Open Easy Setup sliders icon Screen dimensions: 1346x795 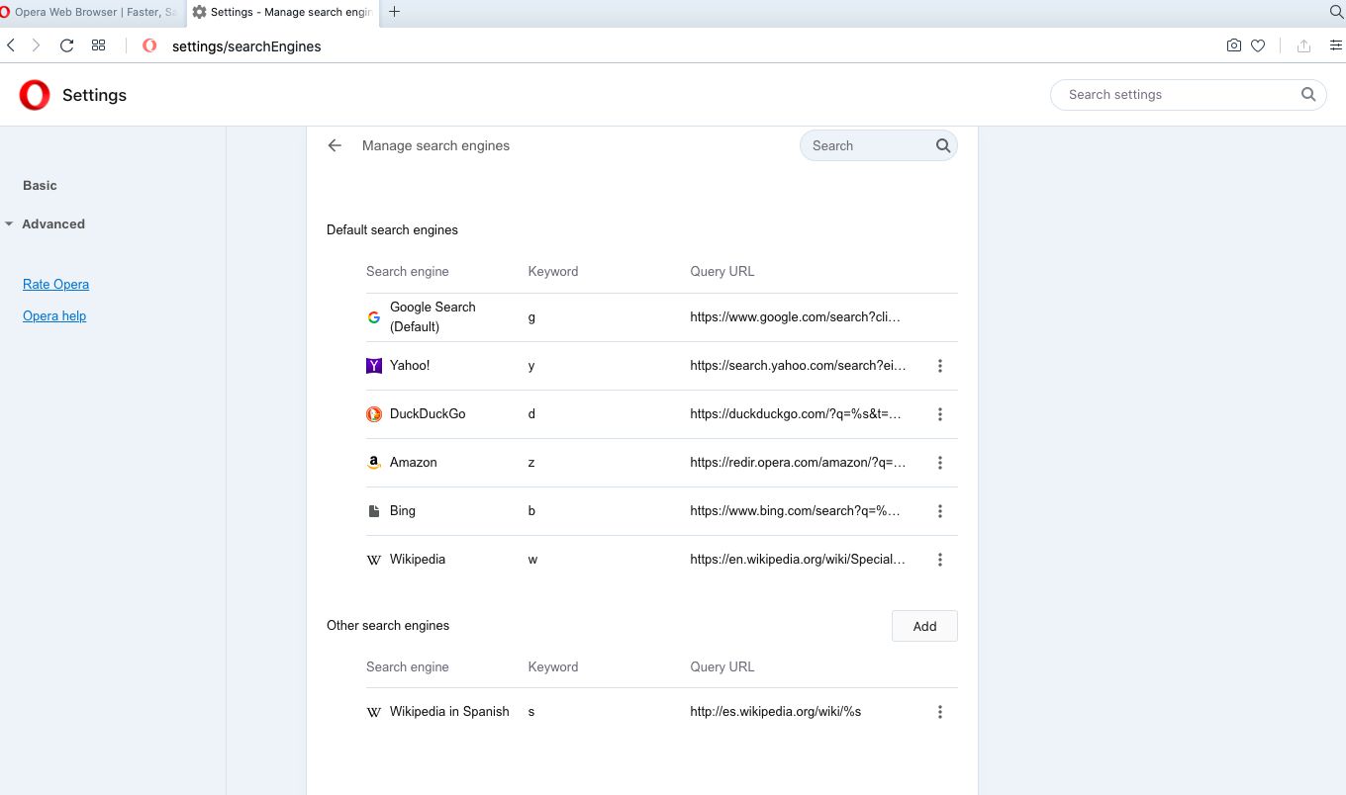click(1336, 45)
